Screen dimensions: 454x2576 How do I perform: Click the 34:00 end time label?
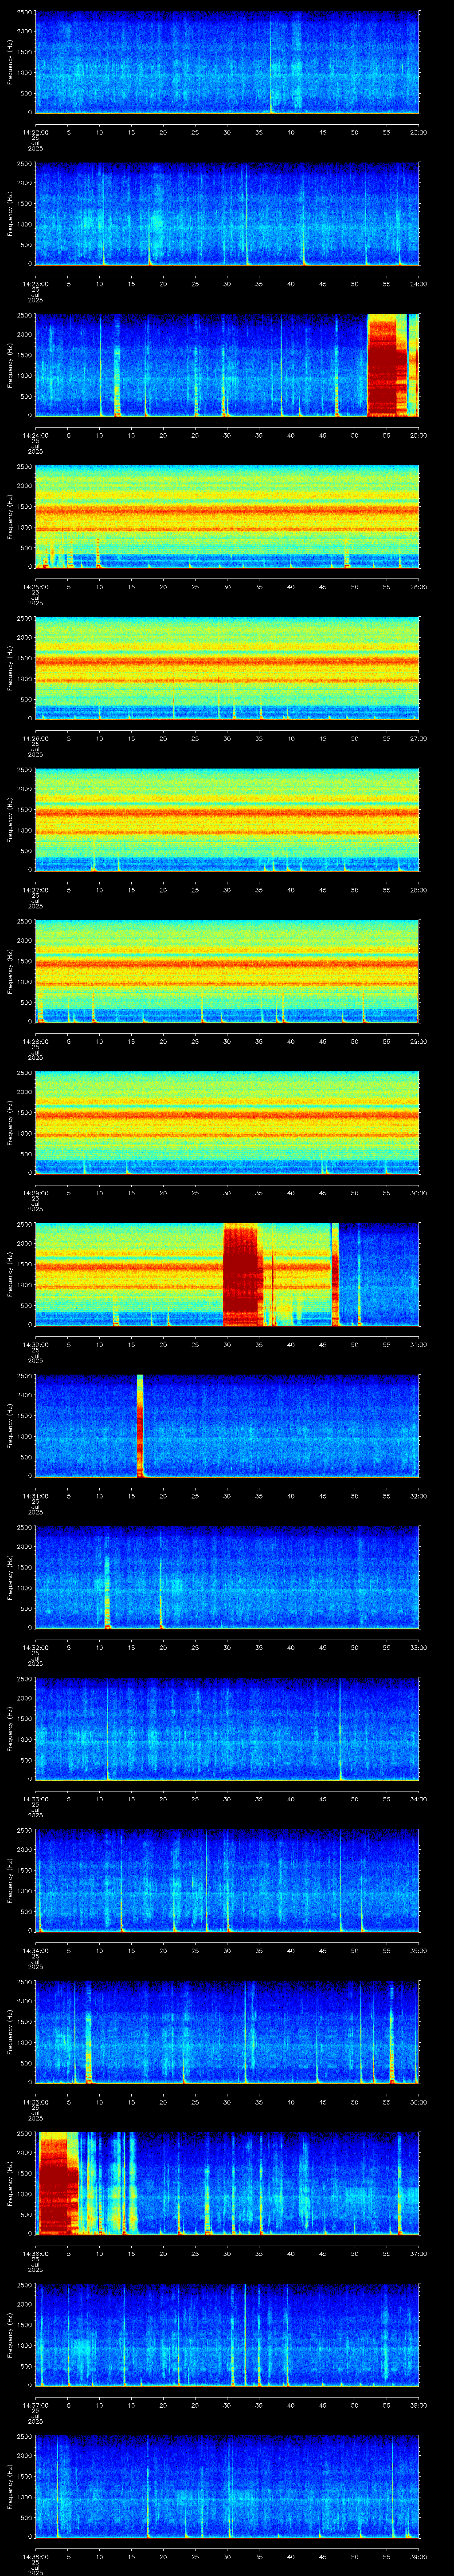pyautogui.click(x=418, y=1799)
